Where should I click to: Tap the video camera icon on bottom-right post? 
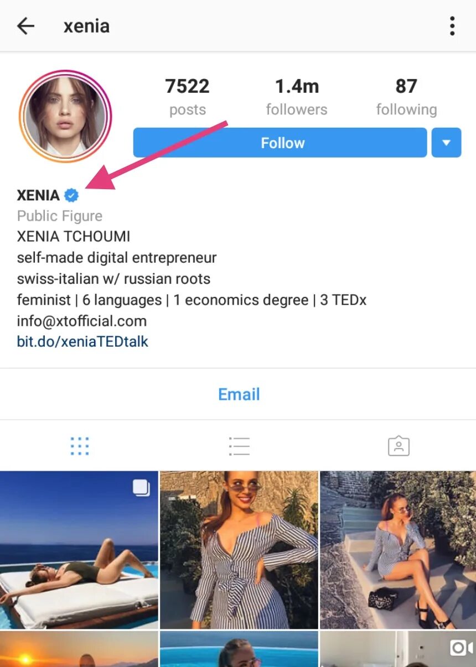[x=461, y=648]
